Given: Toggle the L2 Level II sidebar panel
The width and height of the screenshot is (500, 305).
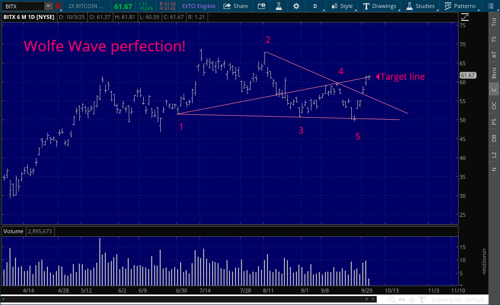Looking at the screenshot, I should [494, 154].
